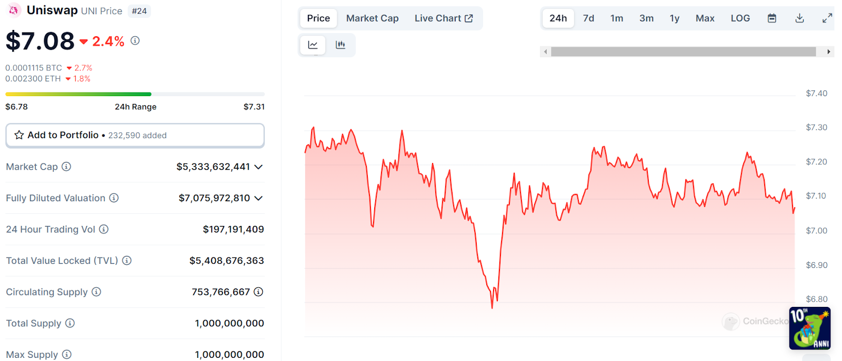Click the #24 rank badge
Image resolution: width=842 pixels, height=361 pixels.
click(x=139, y=11)
